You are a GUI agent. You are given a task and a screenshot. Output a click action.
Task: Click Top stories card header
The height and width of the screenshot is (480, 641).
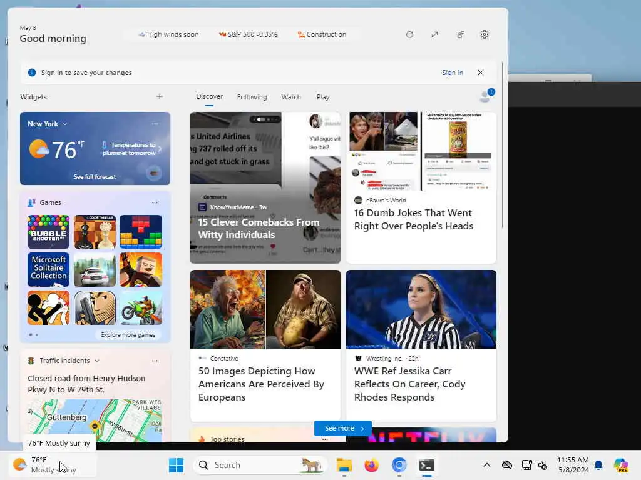(x=227, y=439)
